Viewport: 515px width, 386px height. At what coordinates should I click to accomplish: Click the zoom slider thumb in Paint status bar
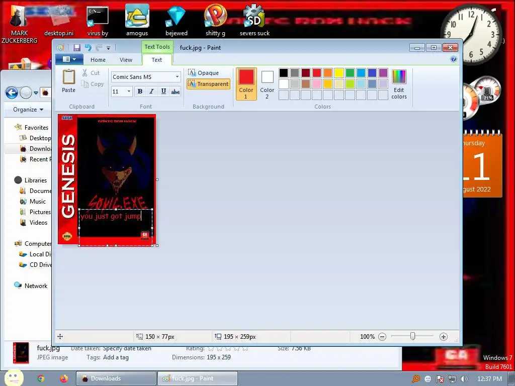(413, 336)
